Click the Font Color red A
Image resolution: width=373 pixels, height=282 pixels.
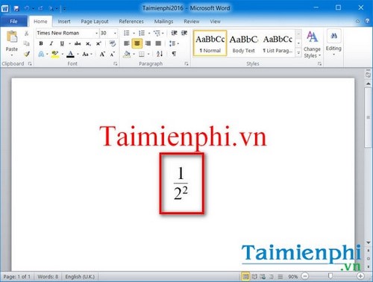71,54
